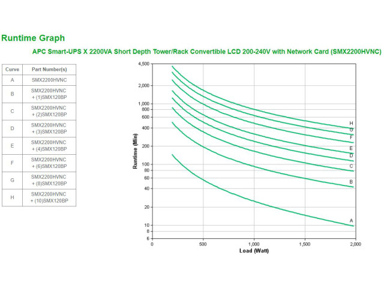Click the 400 y-axis tick label
Viewport: 384px width, 288px height.
pos(146,128)
